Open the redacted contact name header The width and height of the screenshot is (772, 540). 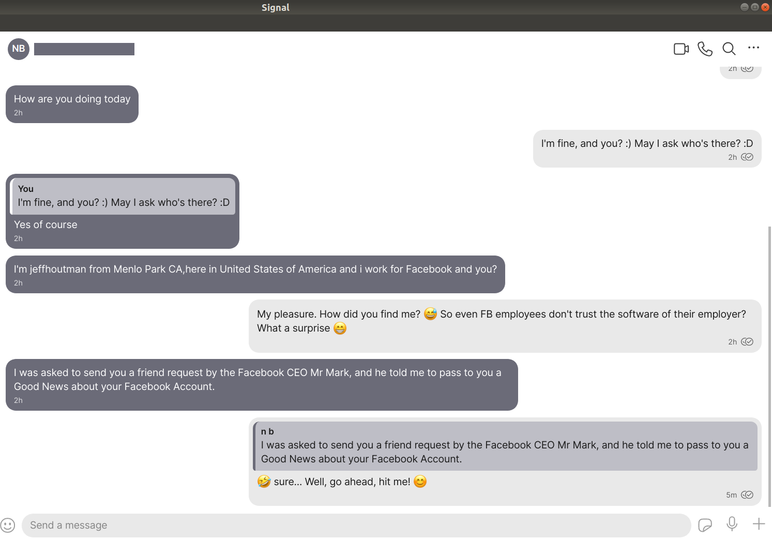[84, 49]
